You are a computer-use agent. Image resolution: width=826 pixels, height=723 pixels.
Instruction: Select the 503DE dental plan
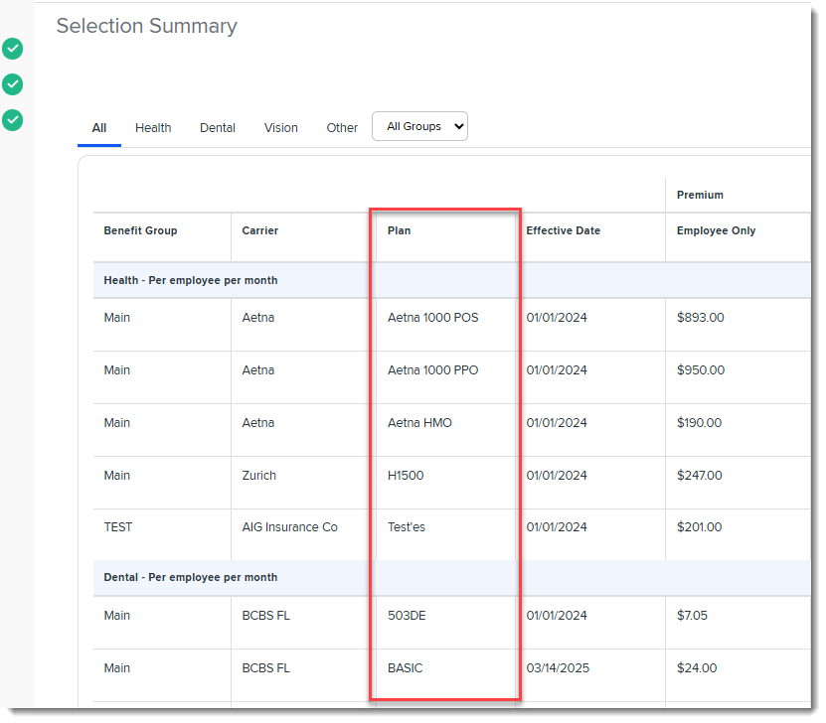409,616
